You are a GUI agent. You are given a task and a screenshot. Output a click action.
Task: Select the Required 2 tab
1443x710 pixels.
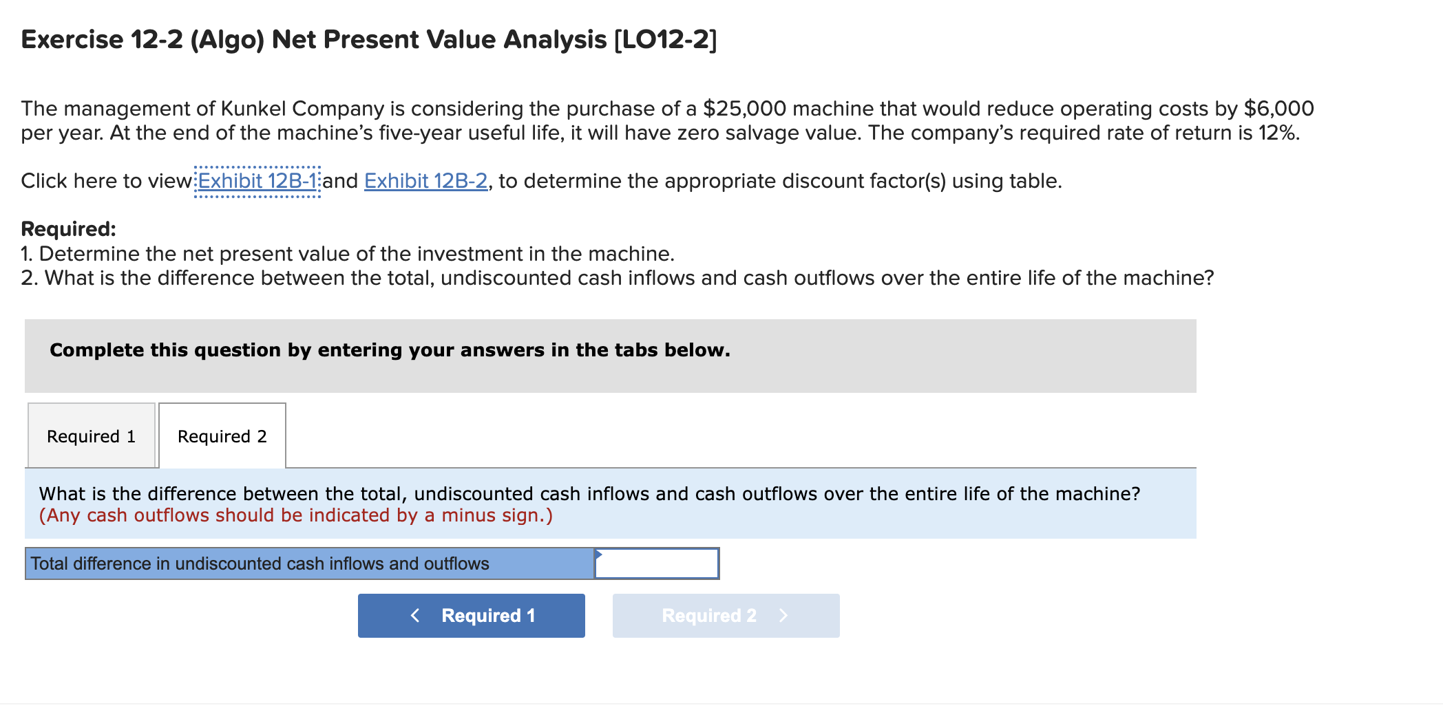click(221, 435)
